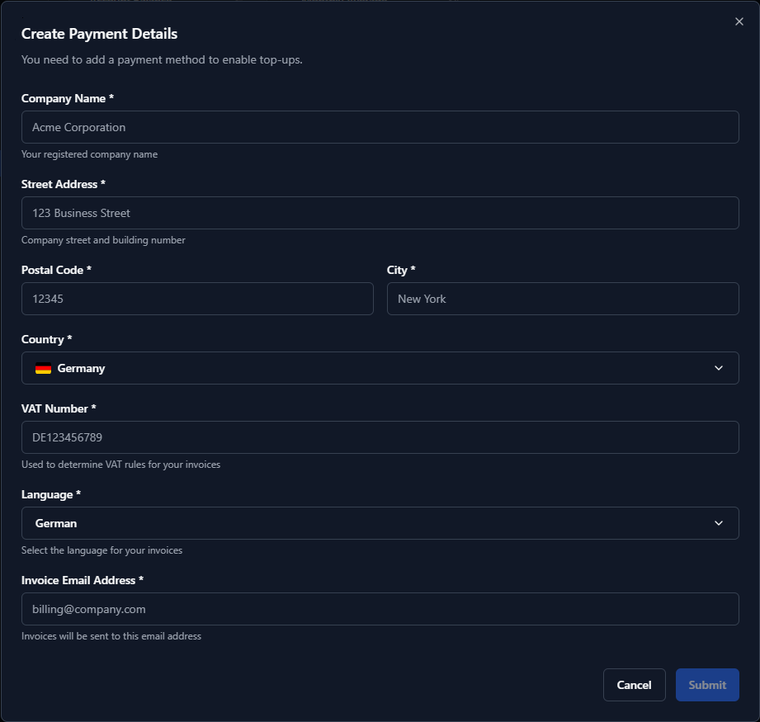Viewport: 760px width, 722px height.
Task: Click into the Street Address field
Action: coord(380,213)
